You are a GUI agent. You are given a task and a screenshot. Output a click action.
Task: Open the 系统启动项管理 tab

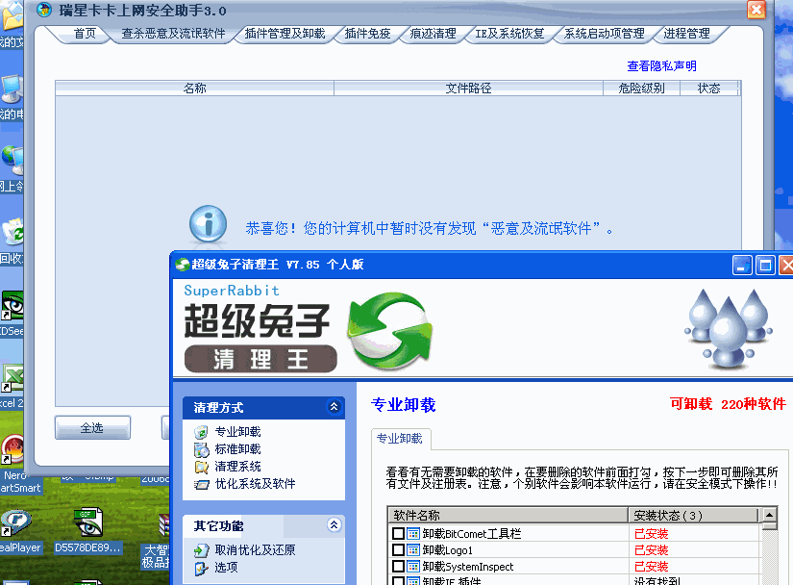tap(604, 34)
